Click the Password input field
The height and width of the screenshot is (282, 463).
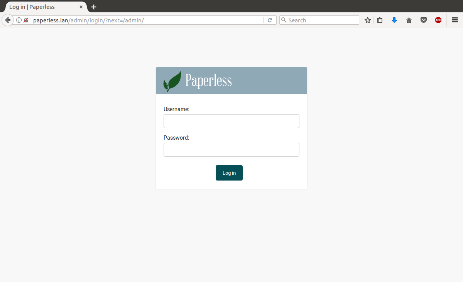coord(231,150)
